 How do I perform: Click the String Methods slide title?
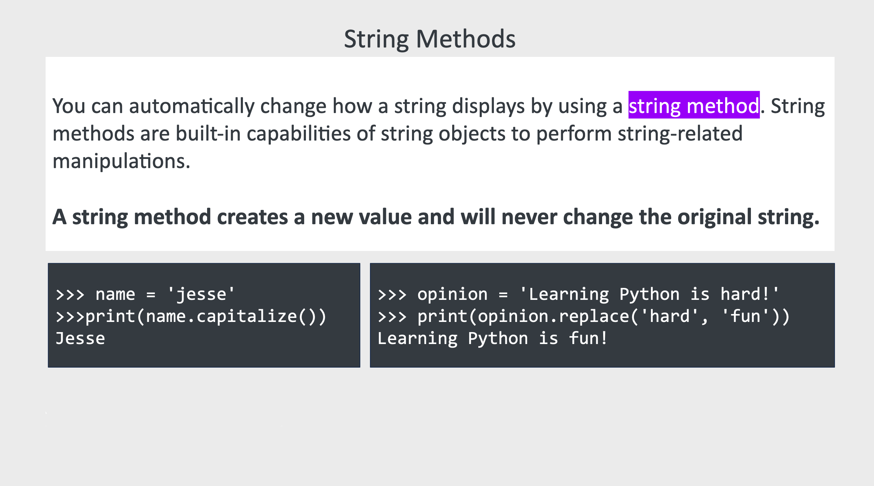pos(429,39)
